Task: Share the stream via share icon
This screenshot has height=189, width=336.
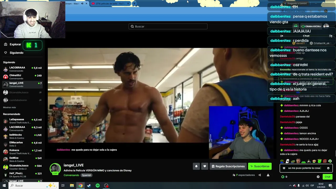Action: [x=260, y=175]
